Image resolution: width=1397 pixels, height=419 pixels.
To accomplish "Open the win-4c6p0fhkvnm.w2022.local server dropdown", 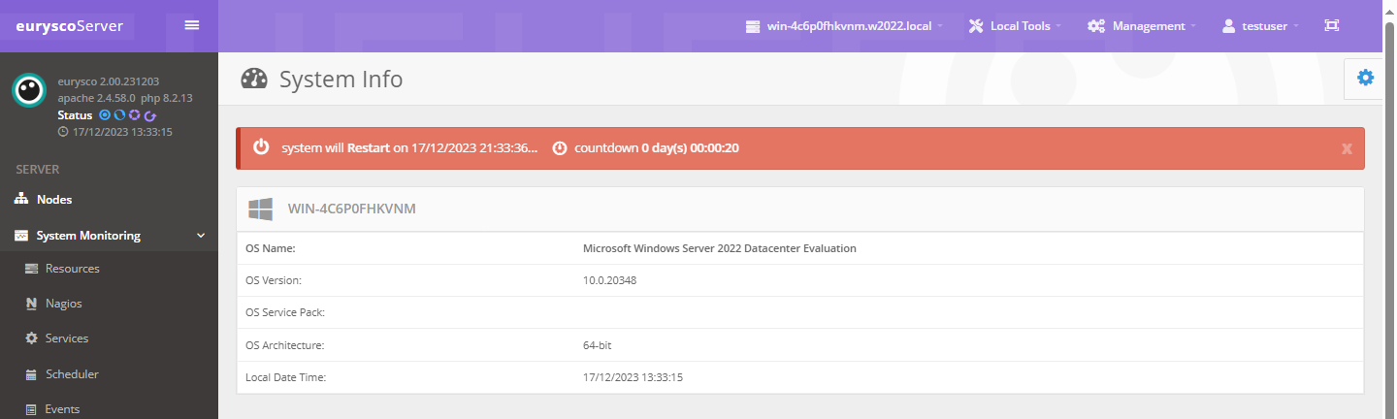I will (x=844, y=26).
